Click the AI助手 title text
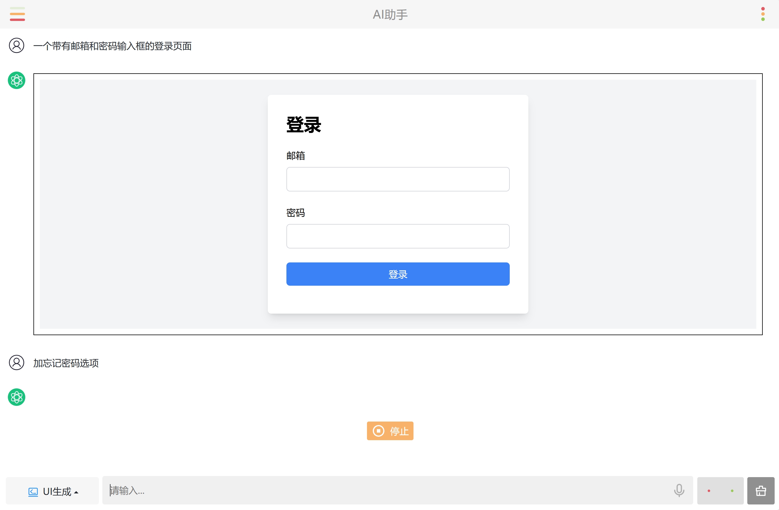The height and width of the screenshot is (510, 779). coord(390,15)
